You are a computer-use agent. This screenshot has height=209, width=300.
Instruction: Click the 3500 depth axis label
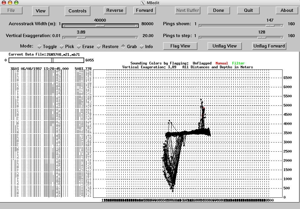tap(288, 133)
